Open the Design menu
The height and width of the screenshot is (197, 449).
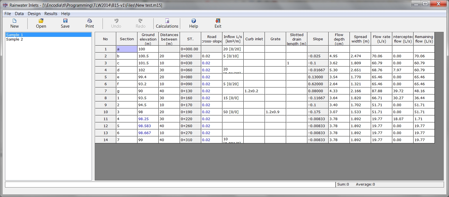[x=34, y=14]
